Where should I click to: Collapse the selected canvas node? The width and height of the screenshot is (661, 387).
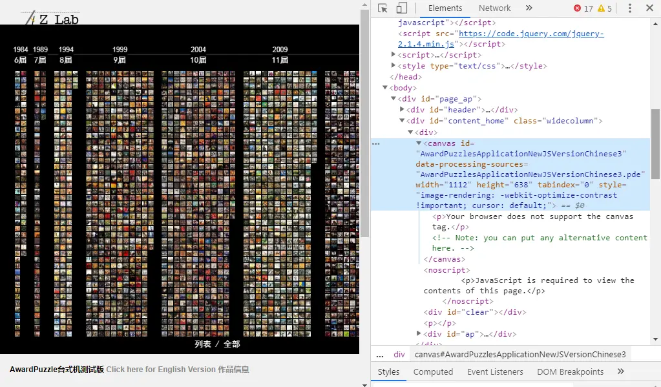[x=419, y=143]
